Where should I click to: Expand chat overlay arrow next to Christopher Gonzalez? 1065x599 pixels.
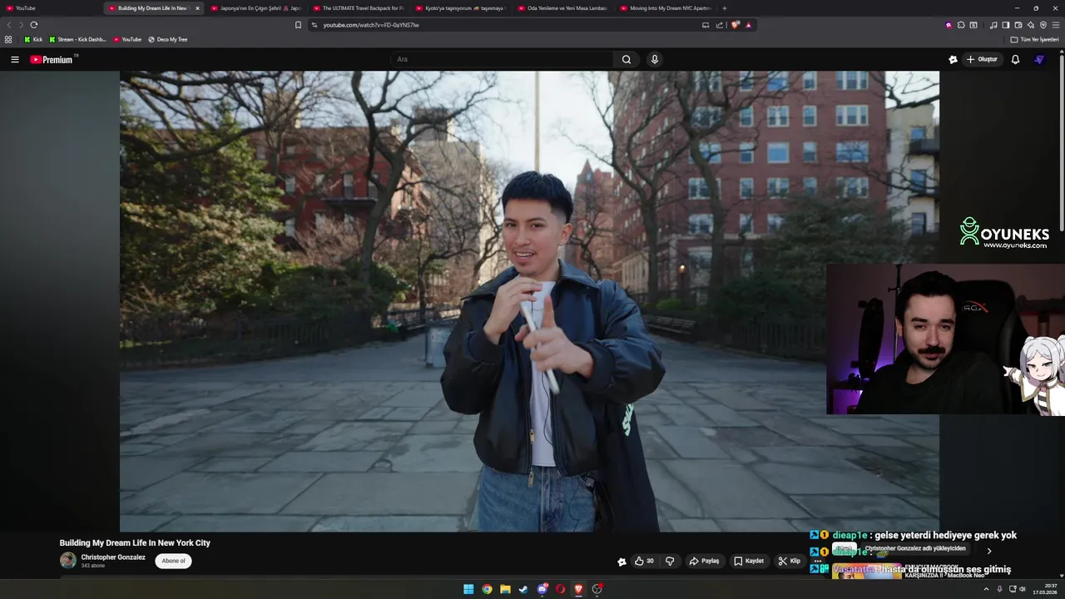click(x=989, y=551)
